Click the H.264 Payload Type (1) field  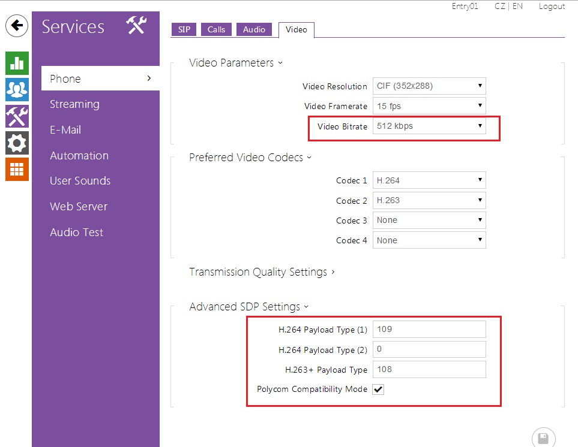[429, 329]
